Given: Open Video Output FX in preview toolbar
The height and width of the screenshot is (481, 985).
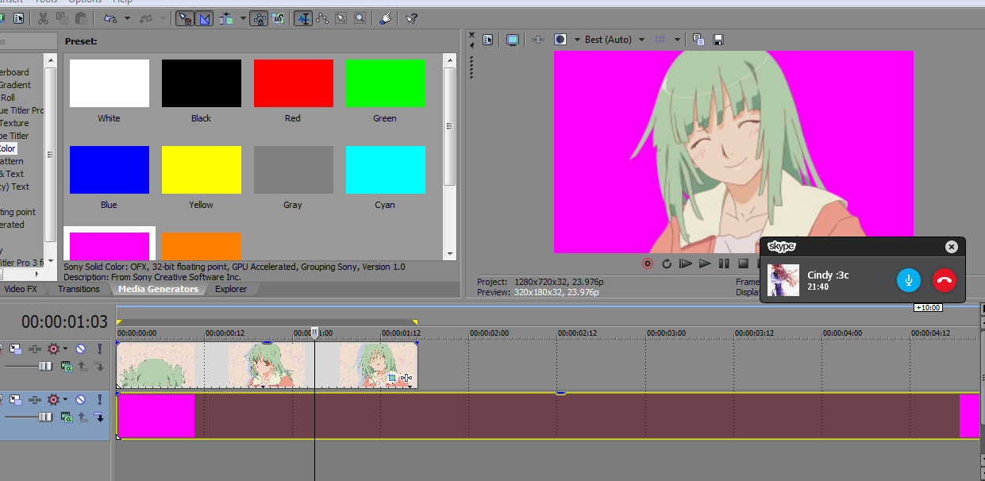Looking at the screenshot, I should [x=538, y=39].
